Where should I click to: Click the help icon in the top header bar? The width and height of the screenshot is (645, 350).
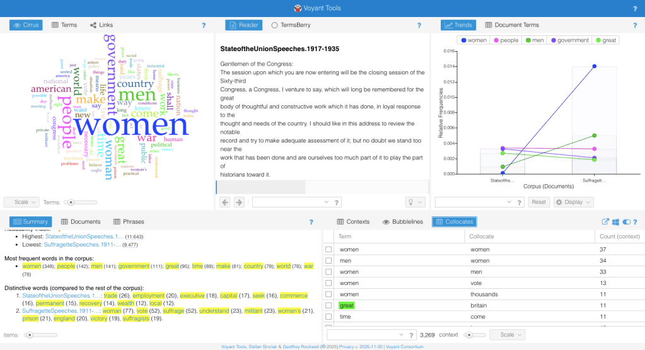[x=634, y=9]
